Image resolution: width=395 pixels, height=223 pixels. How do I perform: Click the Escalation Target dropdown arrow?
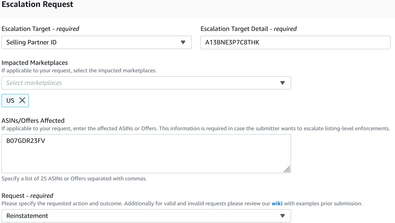183,42
